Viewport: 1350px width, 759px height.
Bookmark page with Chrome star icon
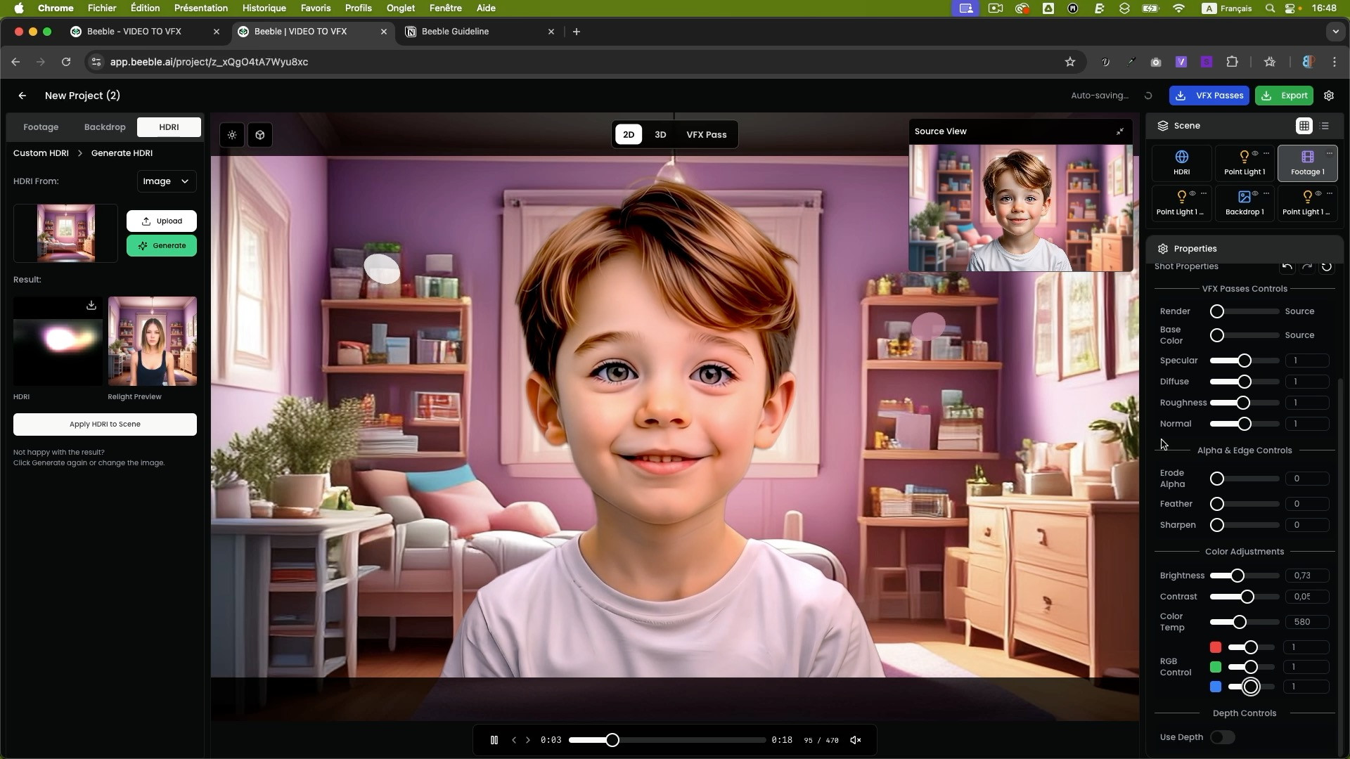point(1070,62)
